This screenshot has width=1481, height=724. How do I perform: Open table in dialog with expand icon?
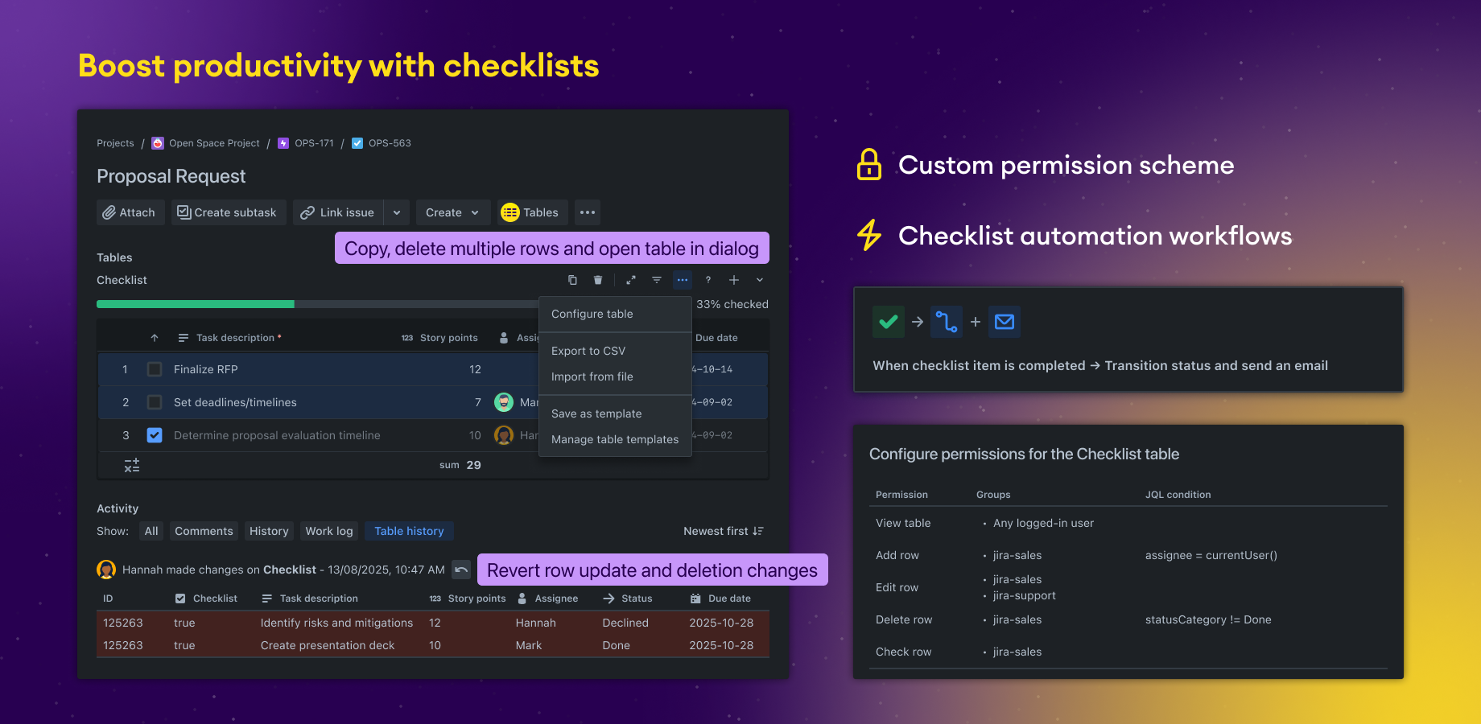[631, 280]
